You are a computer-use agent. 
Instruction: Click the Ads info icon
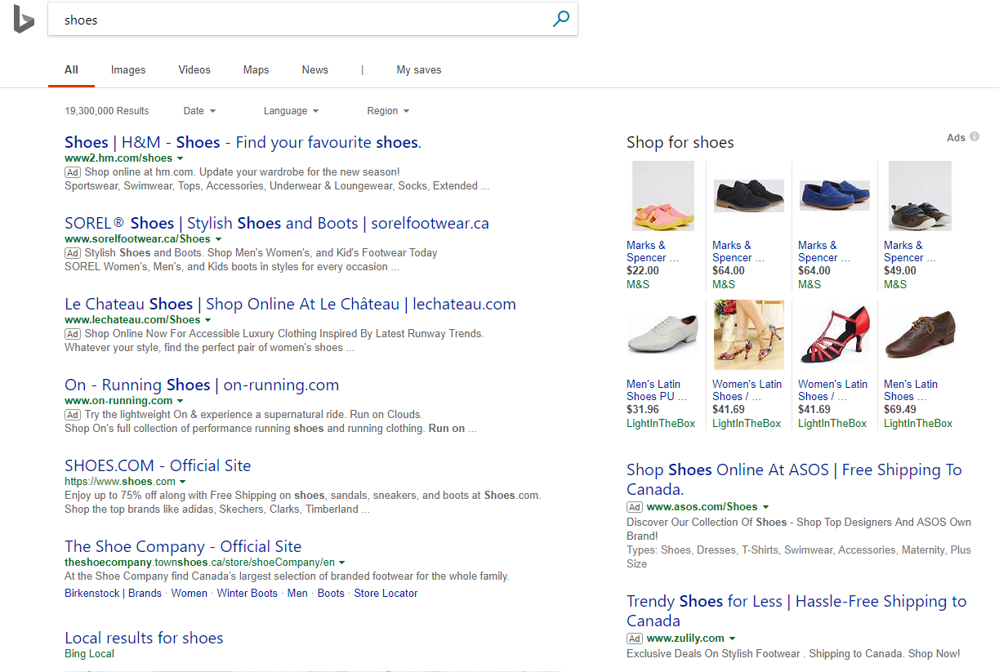[974, 137]
